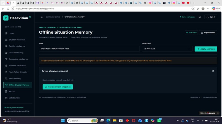This screenshot has width=222, height=124.
Task: Click the browser back arrow
Action: pyautogui.click(x=3, y=8)
